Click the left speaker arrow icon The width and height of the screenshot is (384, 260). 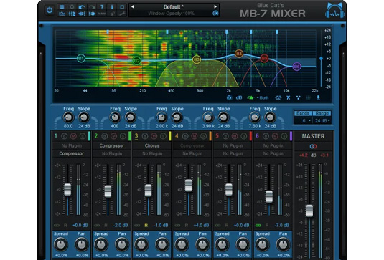pyautogui.click(x=82, y=14)
